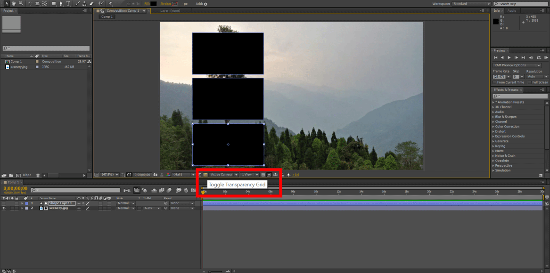Open the magnification ratio 47.8% dropdown
The height and width of the screenshot is (273, 550).
click(110, 175)
